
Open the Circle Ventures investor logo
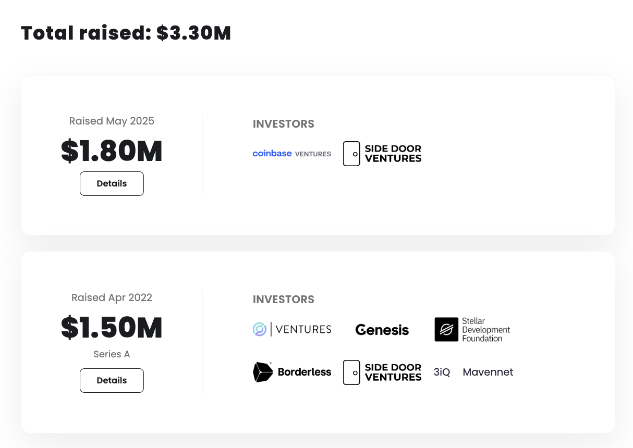click(291, 329)
